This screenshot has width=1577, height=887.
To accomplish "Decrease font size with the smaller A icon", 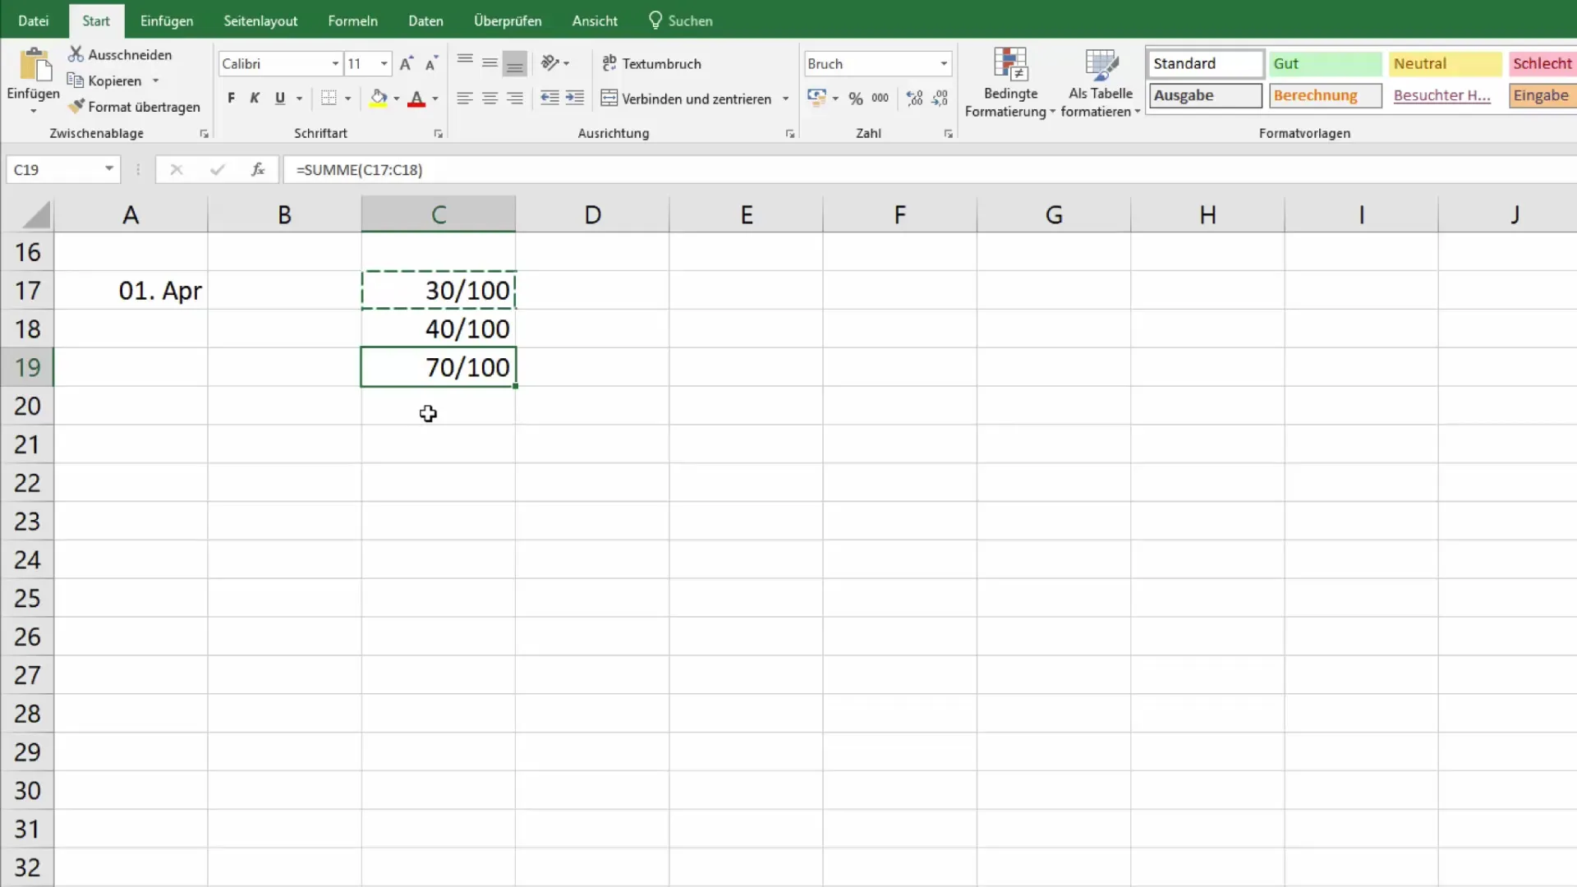I will pyautogui.click(x=431, y=63).
